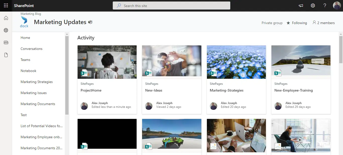
Task: Click 'Viewed 2 days ago' text
Action: (x=168, y=107)
